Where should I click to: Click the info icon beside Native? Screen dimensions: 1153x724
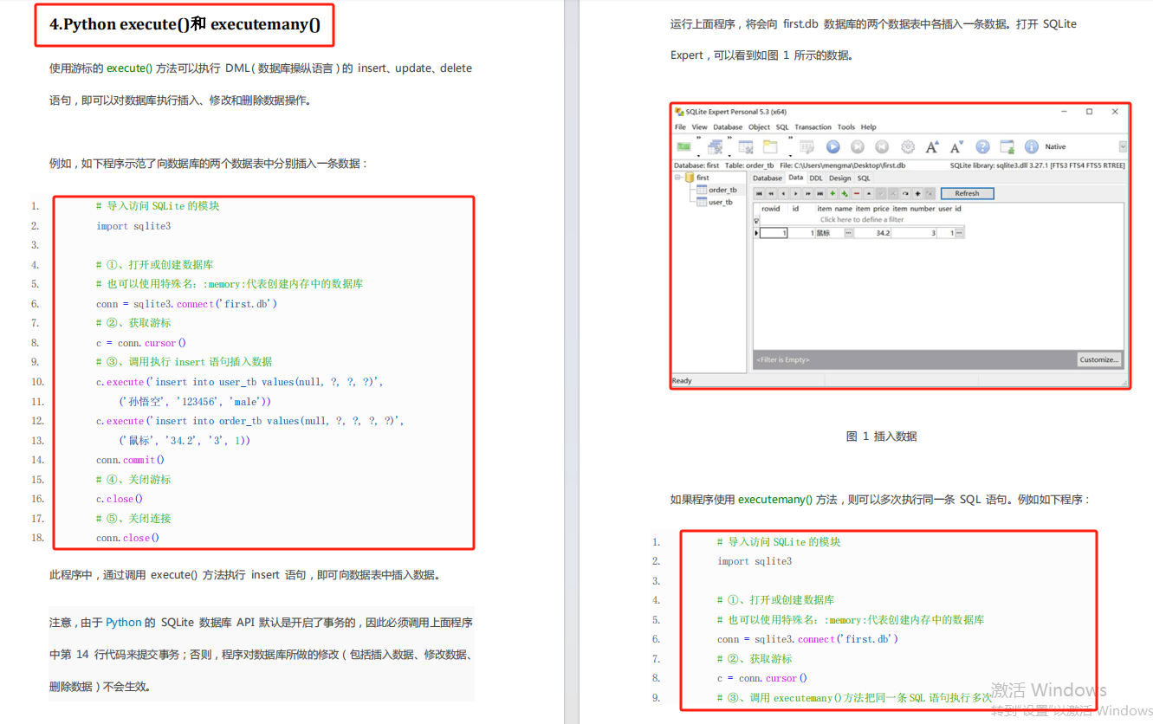pos(1030,146)
